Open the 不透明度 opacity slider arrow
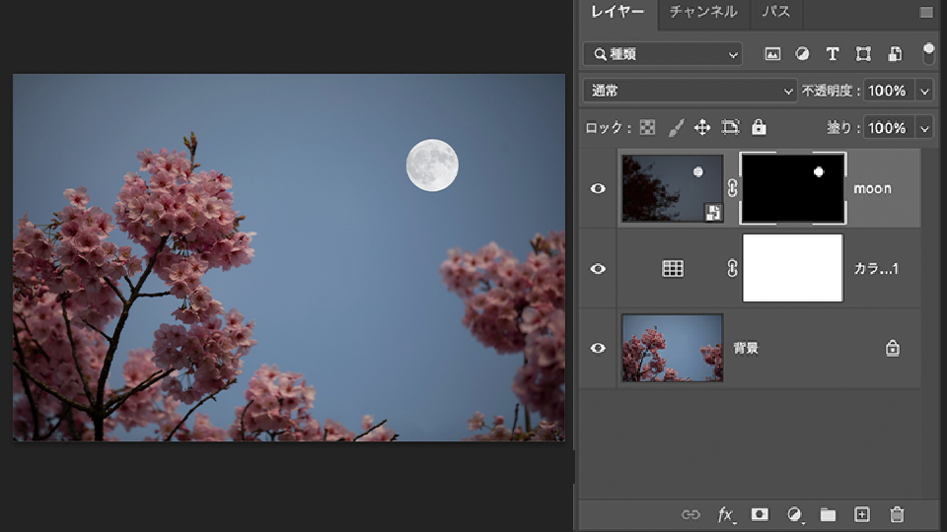Screen dimensions: 947x532 pyautogui.click(x=924, y=91)
